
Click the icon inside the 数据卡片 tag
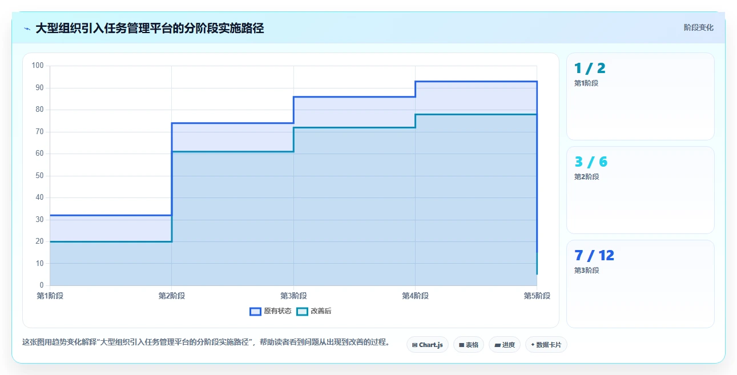(533, 345)
